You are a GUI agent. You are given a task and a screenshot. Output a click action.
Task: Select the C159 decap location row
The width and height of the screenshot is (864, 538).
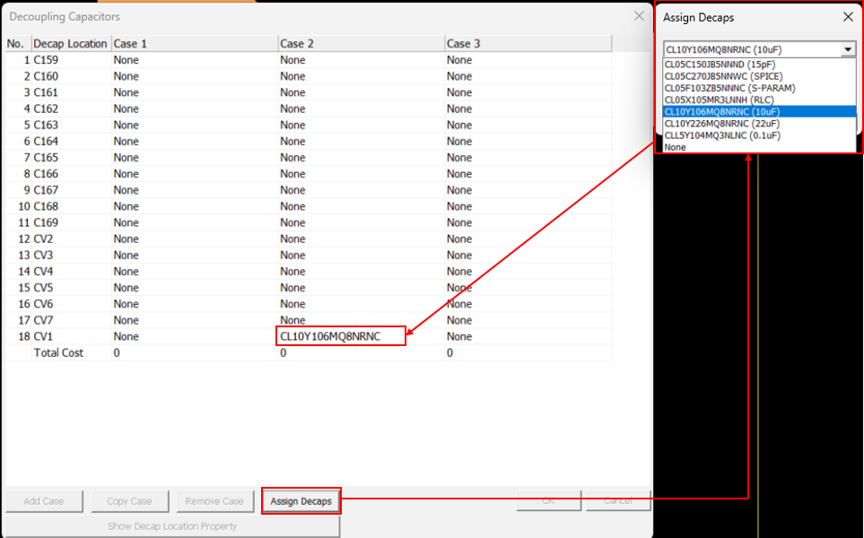coord(46,60)
